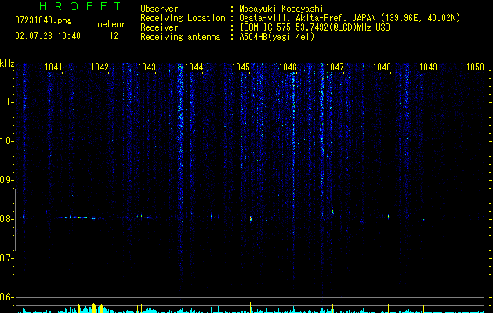Image resolution: width=493 pixels, height=313 pixels.
Task: Click the location text Ogata-vill. Akita-Pref. JAPAN
Action: tap(307, 18)
